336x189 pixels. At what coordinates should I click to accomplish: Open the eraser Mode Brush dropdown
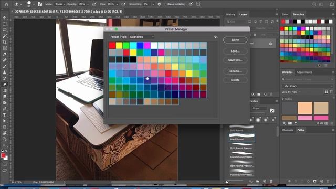(x=60, y=4)
